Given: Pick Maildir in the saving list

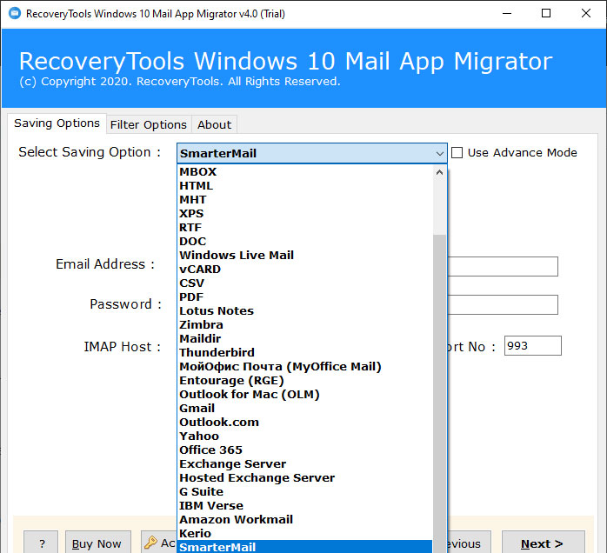Looking at the screenshot, I should [x=305, y=339].
